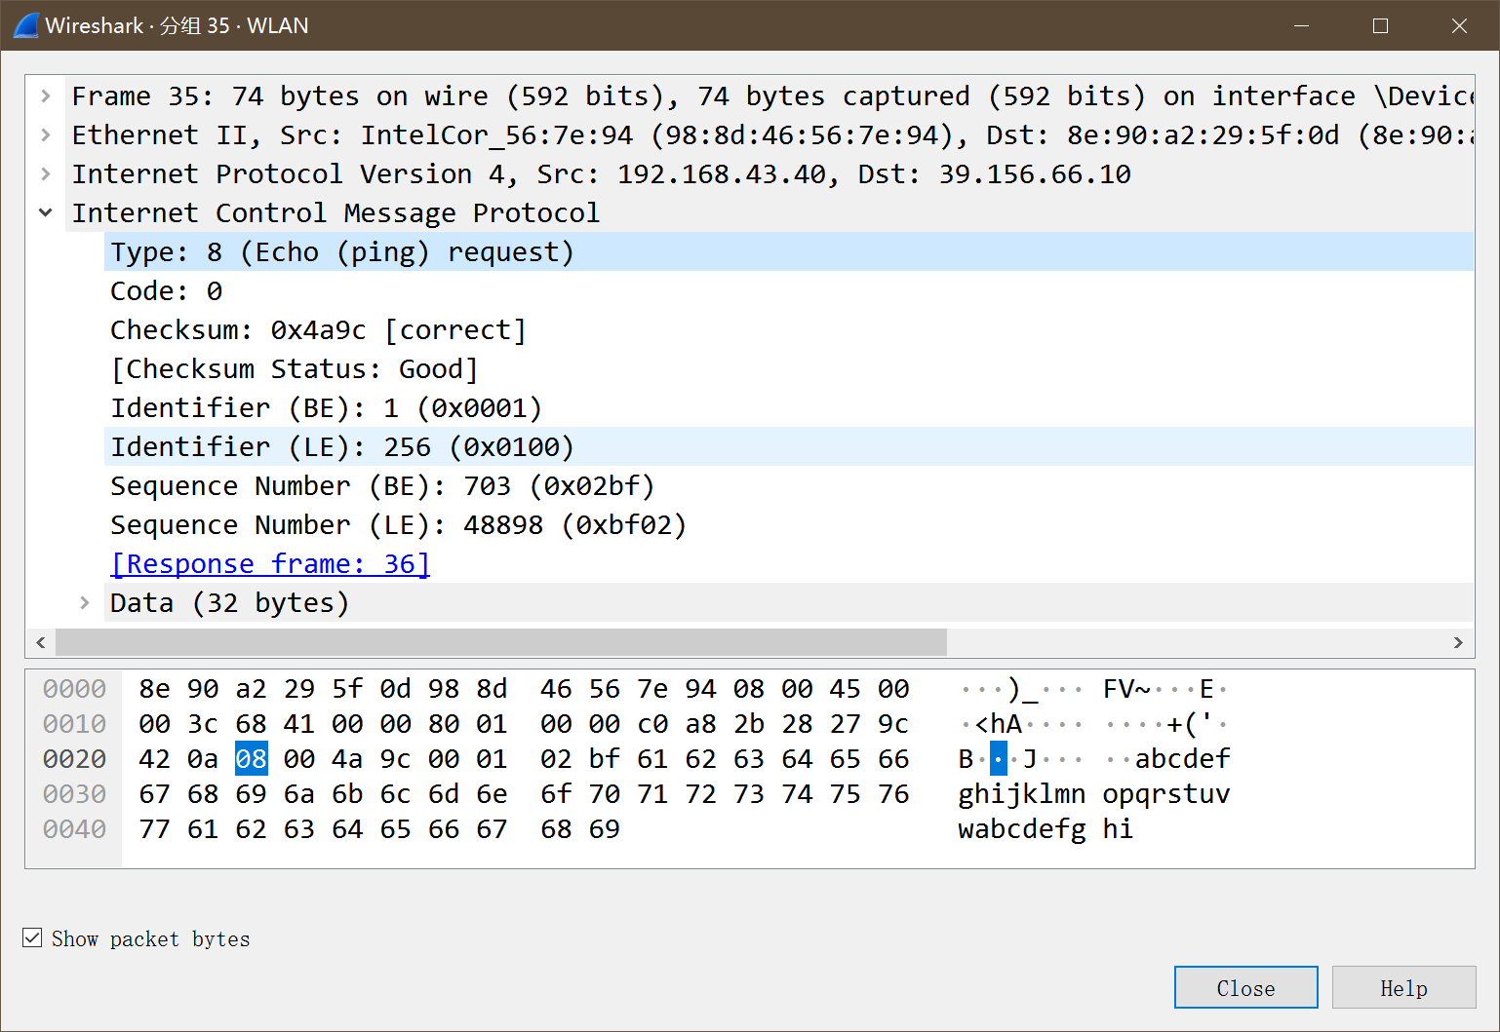Image resolution: width=1500 pixels, height=1032 pixels.
Task: Close the window using title bar X
Action: point(1459,25)
